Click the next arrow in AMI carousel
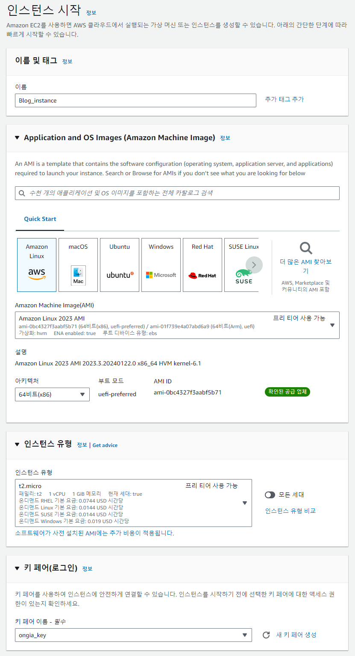The width and height of the screenshot is (355, 656). 254,265
